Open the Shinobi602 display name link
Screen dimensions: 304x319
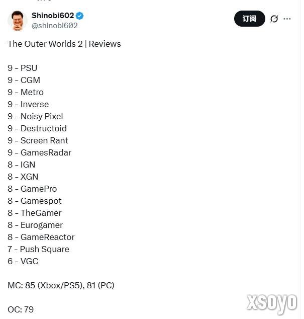(x=52, y=16)
